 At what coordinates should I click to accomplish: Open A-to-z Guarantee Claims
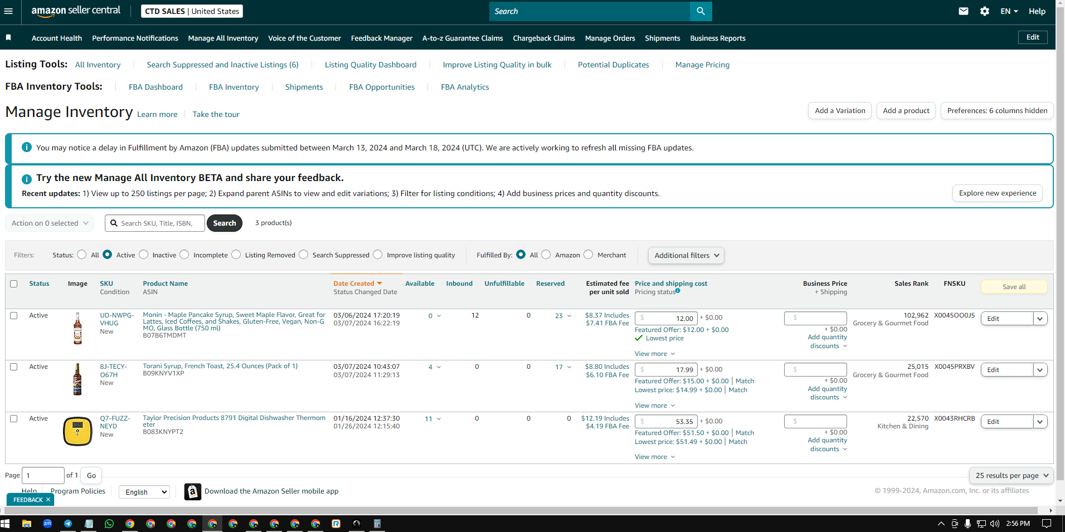tap(463, 38)
